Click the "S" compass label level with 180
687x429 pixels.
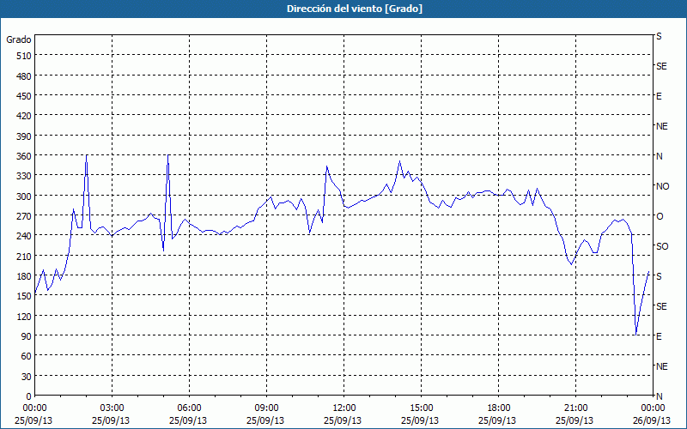(x=659, y=276)
